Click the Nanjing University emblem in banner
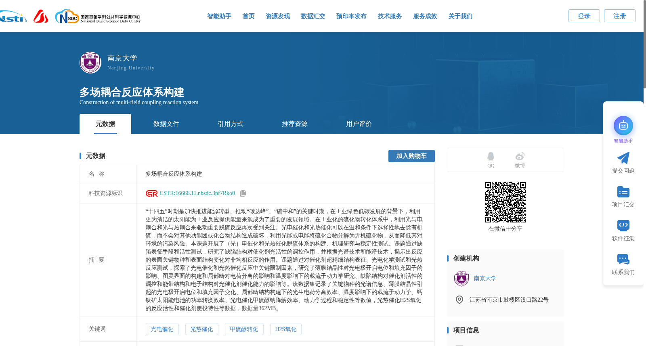 click(90, 63)
